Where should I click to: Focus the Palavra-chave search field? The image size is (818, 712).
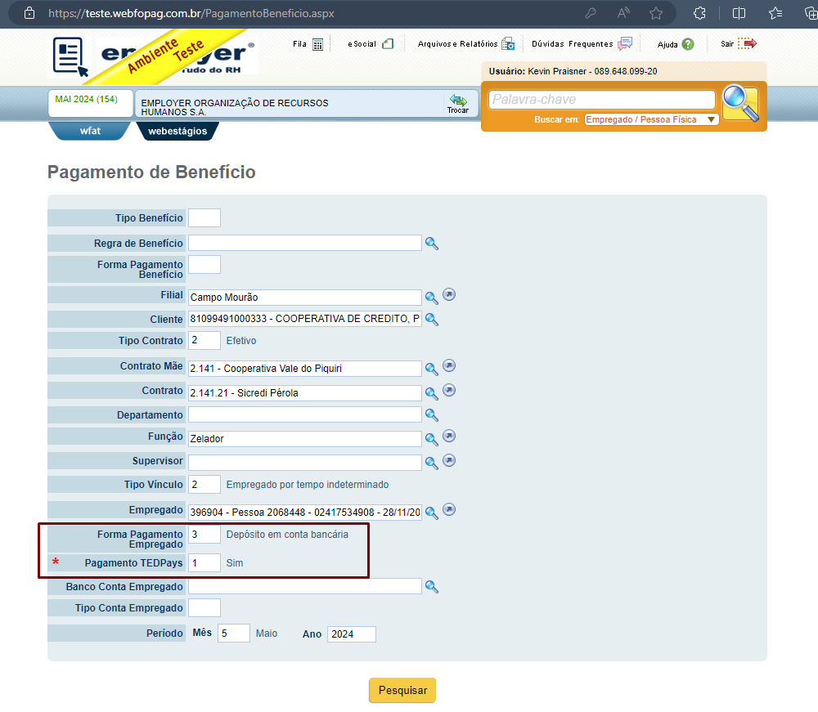click(x=601, y=100)
